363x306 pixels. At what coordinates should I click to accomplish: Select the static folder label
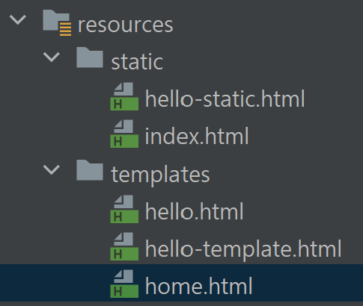point(137,62)
